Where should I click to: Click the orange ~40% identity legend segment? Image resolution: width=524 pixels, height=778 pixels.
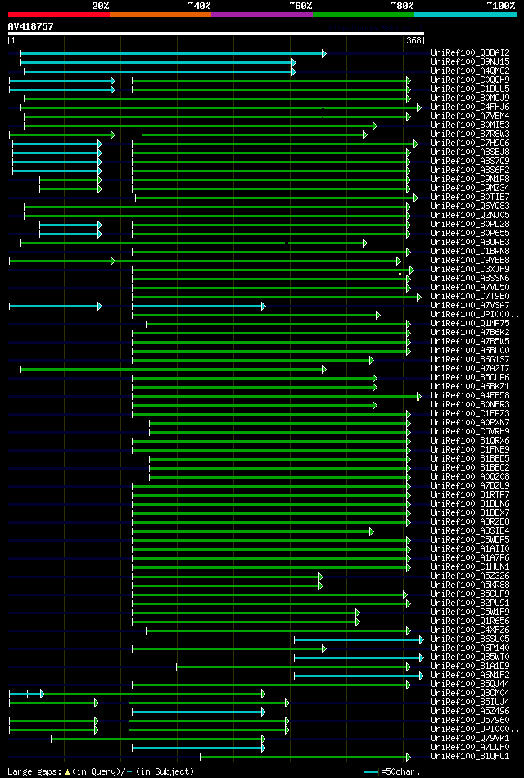point(160,15)
